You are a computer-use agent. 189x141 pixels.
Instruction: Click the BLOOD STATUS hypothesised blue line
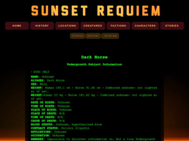[x=66, y=124]
